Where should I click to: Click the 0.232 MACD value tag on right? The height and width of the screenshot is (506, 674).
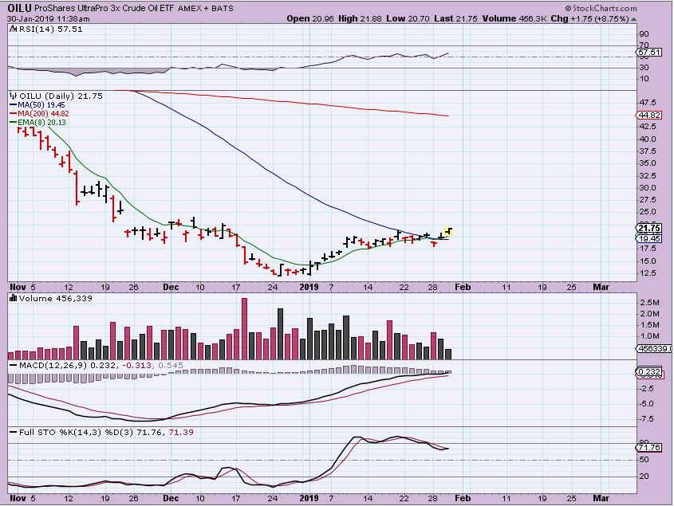coord(648,372)
